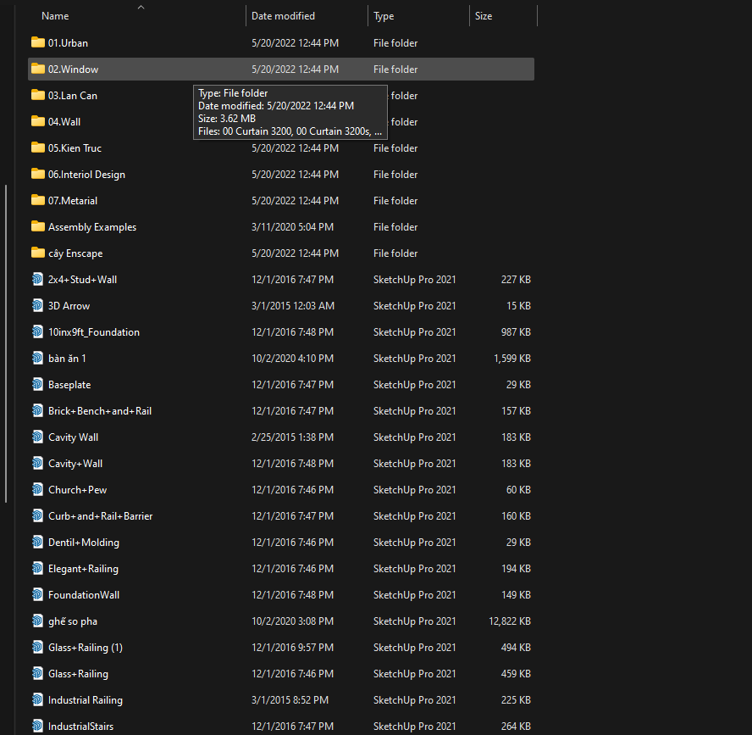Click the SketchUp icon of ghế so pha
The image size is (752, 735).
click(x=37, y=621)
